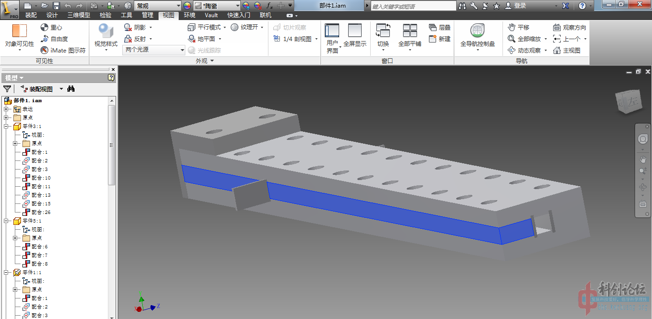
Task: Click the star favorites icon
Action: tap(497, 6)
